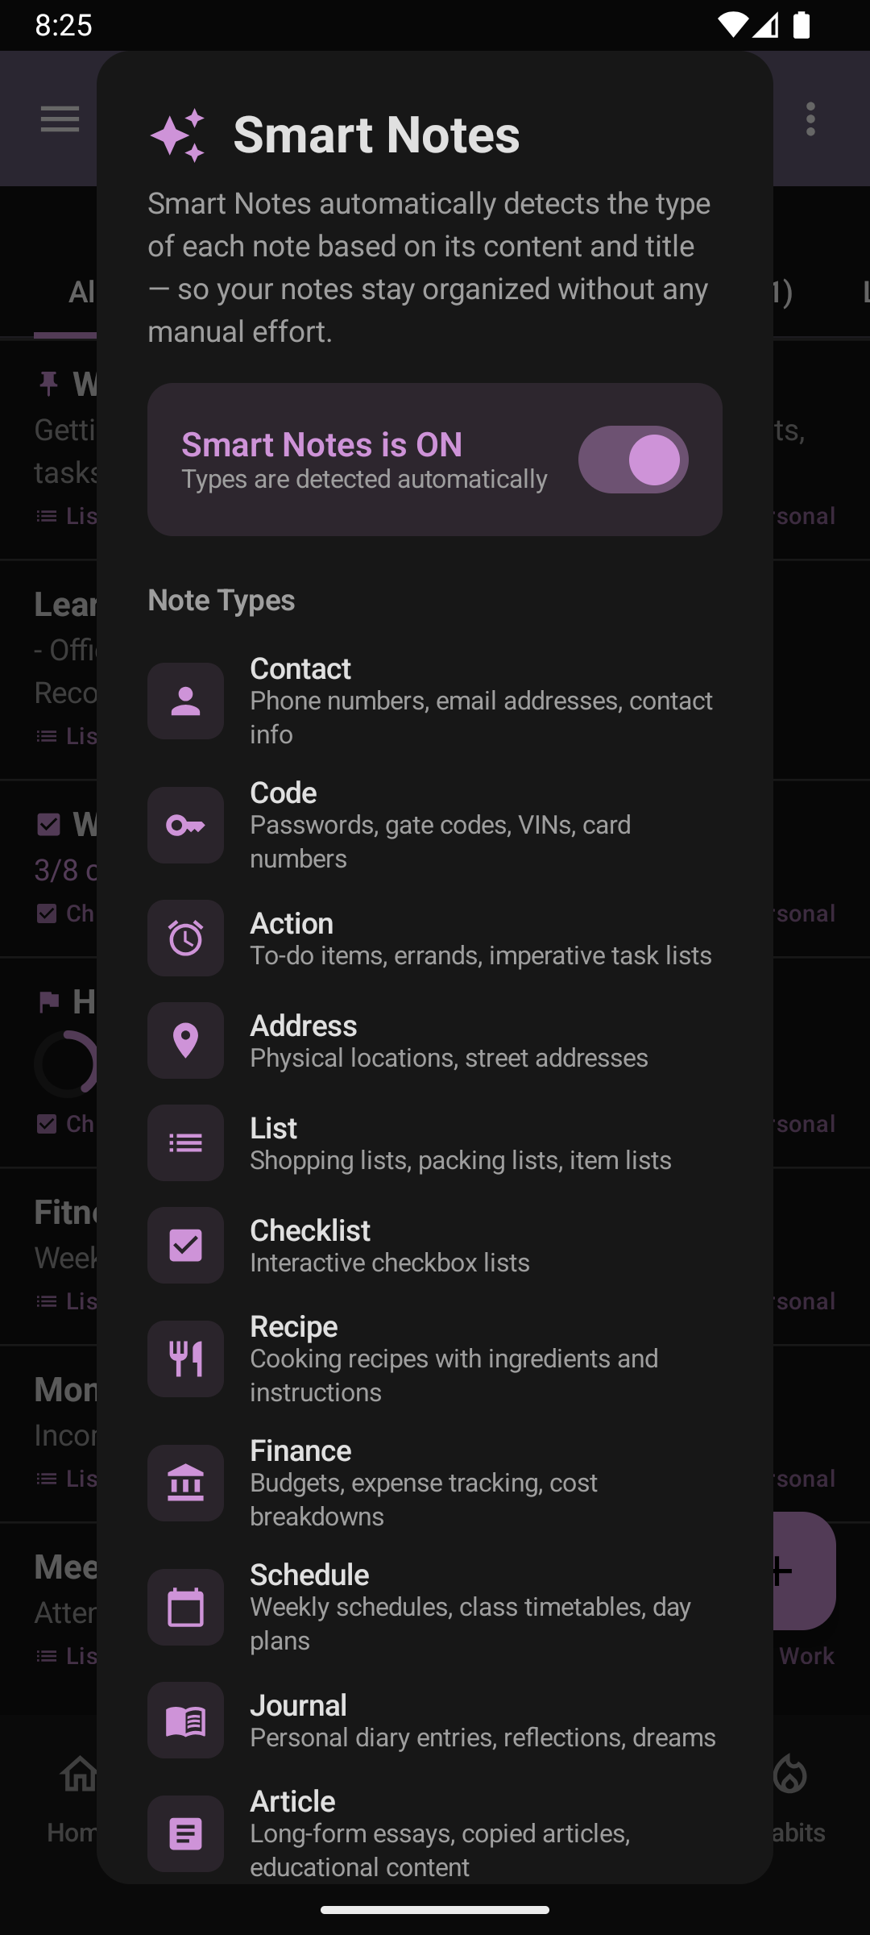Viewport: 870px width, 1935px height.
Task: Select the Finance note type title
Action: (300, 1450)
